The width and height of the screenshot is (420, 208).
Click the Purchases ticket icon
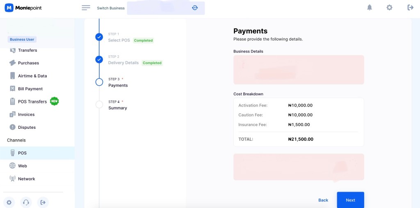(x=13, y=63)
